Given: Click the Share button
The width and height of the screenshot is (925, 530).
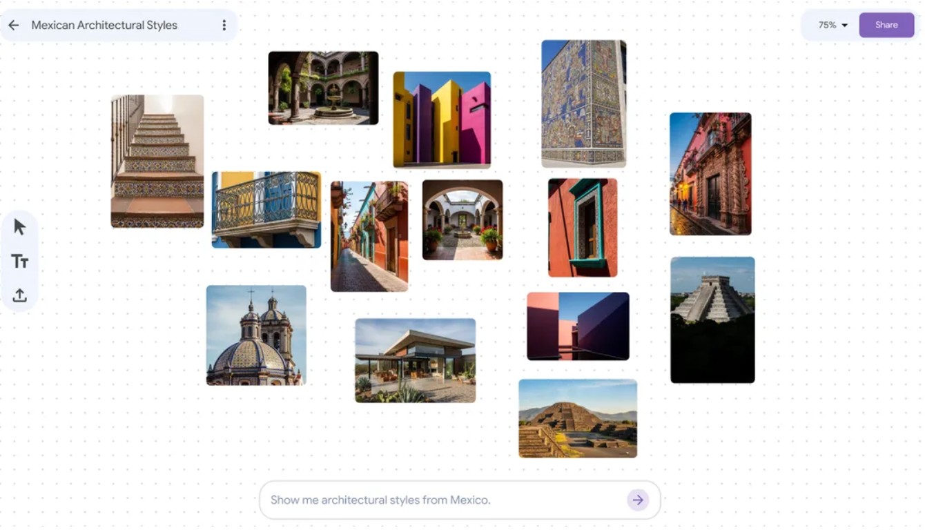Looking at the screenshot, I should point(886,25).
